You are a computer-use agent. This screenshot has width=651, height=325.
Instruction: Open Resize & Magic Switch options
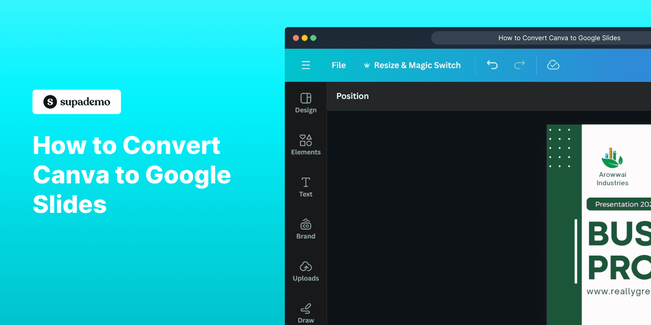[x=417, y=64]
